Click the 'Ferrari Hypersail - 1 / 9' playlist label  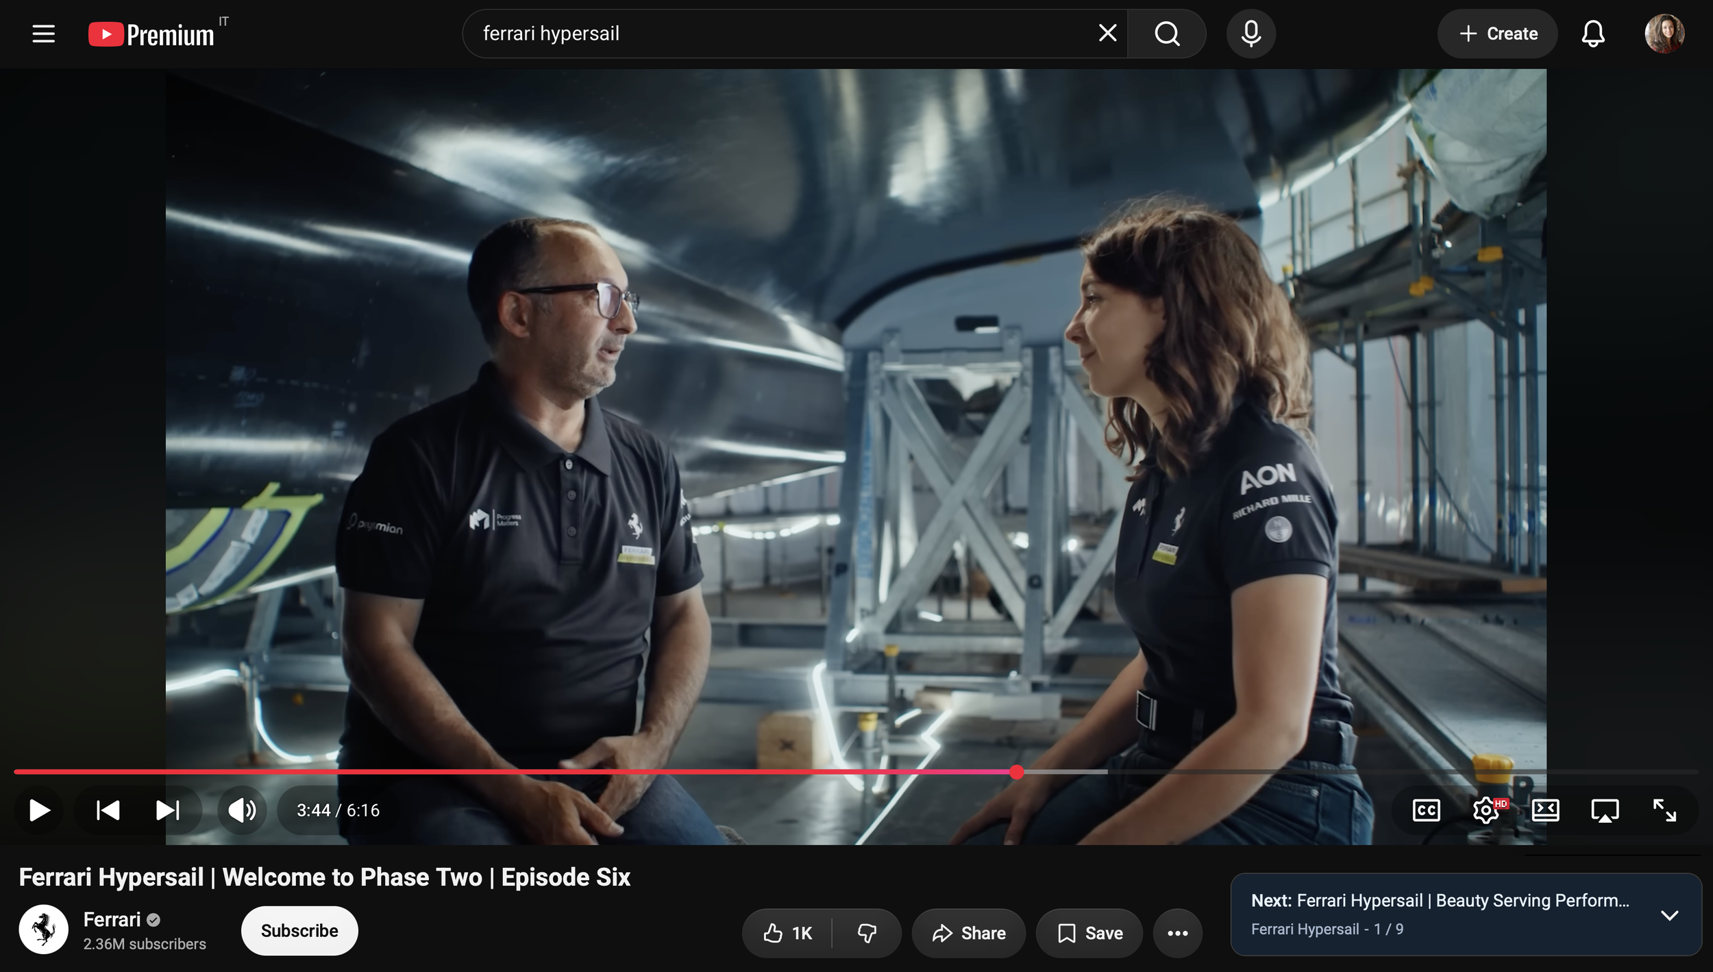click(x=1327, y=929)
